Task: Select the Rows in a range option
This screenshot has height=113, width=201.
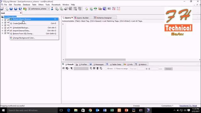Action: tap(115, 69)
